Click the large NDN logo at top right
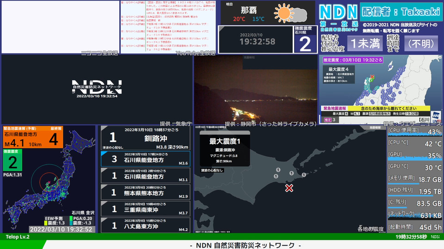Screen dimensions: 444x249 tap(339, 12)
